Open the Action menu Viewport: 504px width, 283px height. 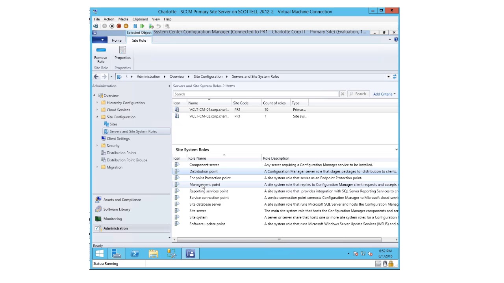coord(109,19)
